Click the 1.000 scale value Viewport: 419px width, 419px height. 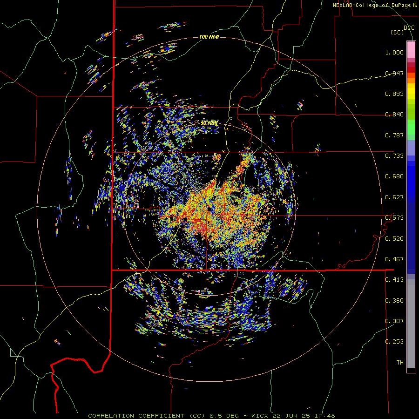point(394,52)
